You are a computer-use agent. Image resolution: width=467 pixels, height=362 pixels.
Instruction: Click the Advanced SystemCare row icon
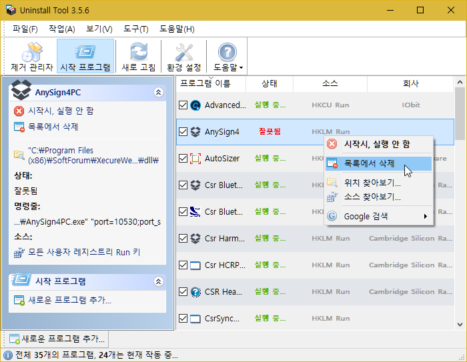pyautogui.click(x=195, y=105)
